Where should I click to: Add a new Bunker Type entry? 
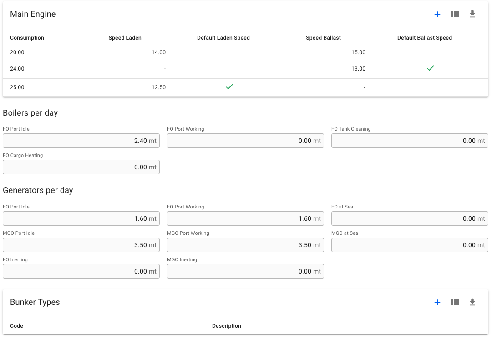[437, 302]
